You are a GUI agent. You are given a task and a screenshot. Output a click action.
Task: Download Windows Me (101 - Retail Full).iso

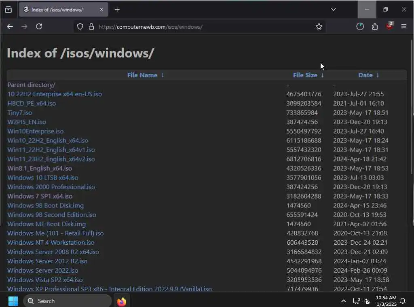pyautogui.click(x=55, y=233)
